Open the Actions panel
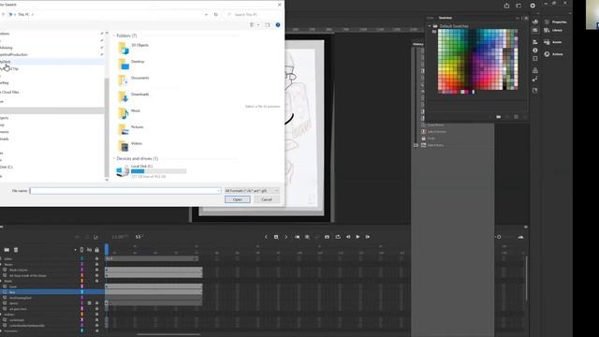 click(553, 54)
